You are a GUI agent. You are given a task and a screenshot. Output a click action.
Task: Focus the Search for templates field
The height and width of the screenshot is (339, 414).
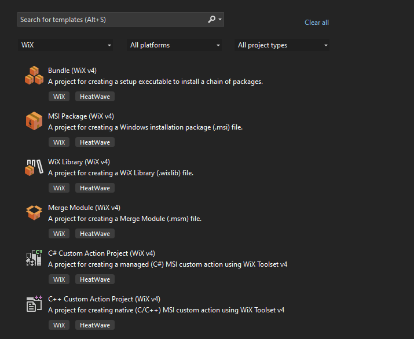coord(110,20)
